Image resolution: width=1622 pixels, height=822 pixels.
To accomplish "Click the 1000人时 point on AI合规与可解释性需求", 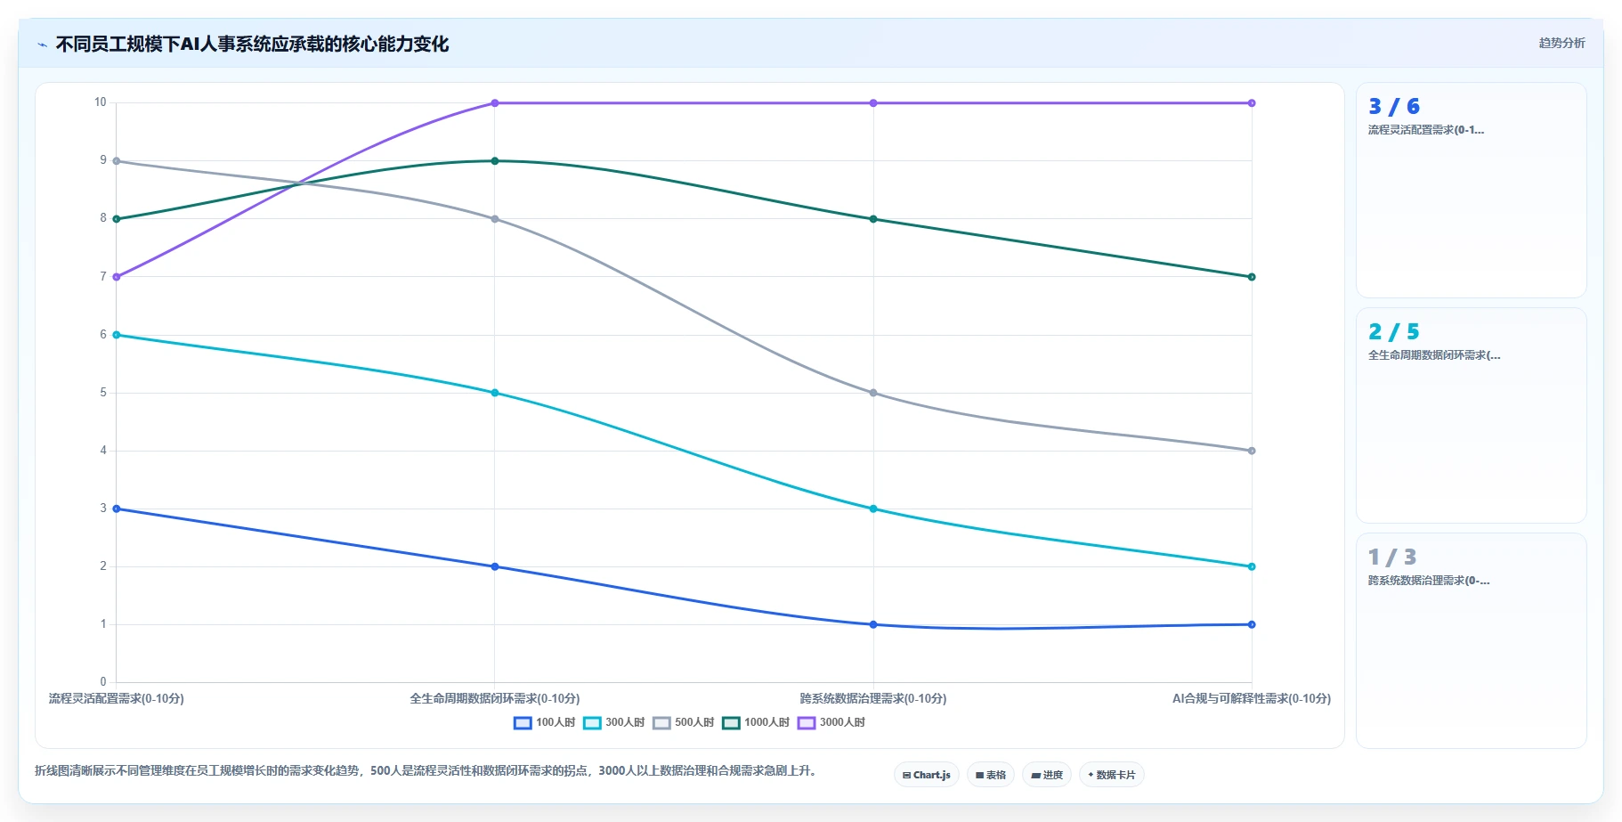I will tap(1252, 277).
